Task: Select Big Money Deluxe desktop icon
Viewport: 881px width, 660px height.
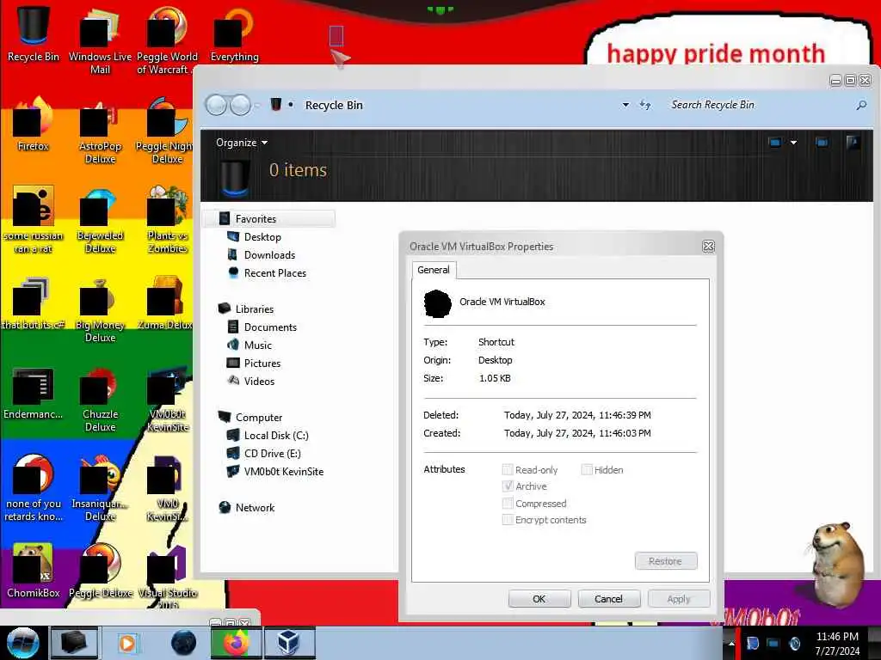Action: pos(100,309)
